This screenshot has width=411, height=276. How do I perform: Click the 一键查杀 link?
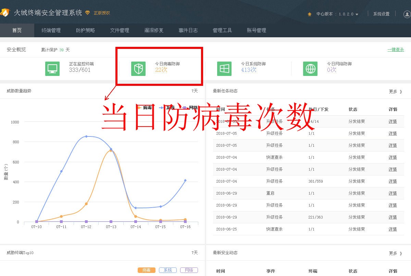pos(396,50)
